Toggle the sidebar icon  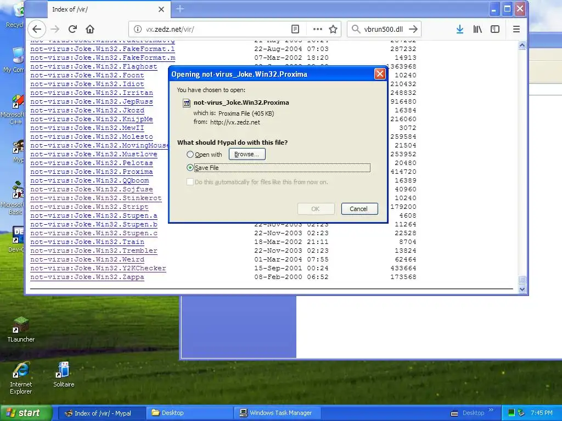(x=495, y=30)
